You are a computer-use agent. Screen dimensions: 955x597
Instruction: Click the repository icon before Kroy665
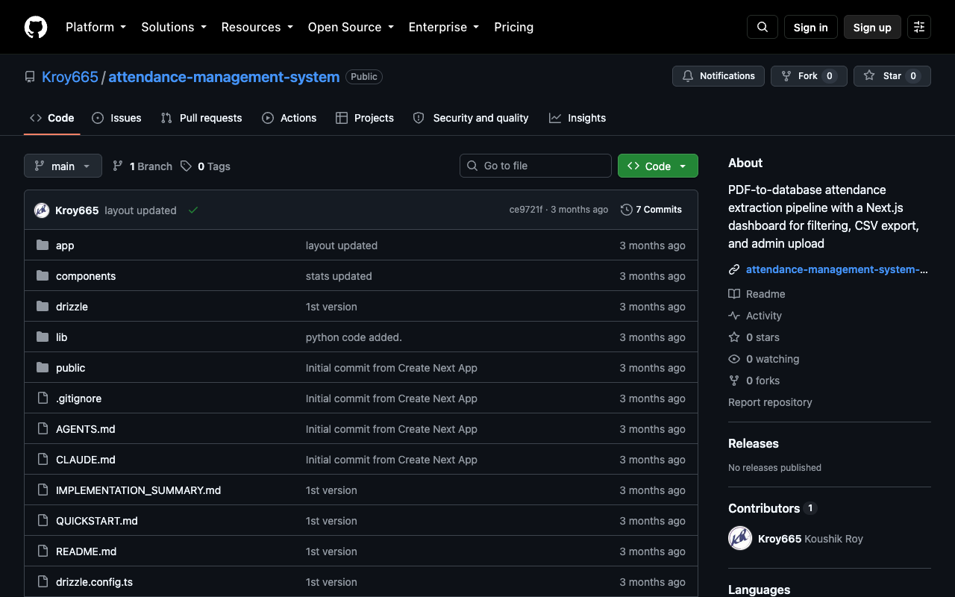coord(30,77)
